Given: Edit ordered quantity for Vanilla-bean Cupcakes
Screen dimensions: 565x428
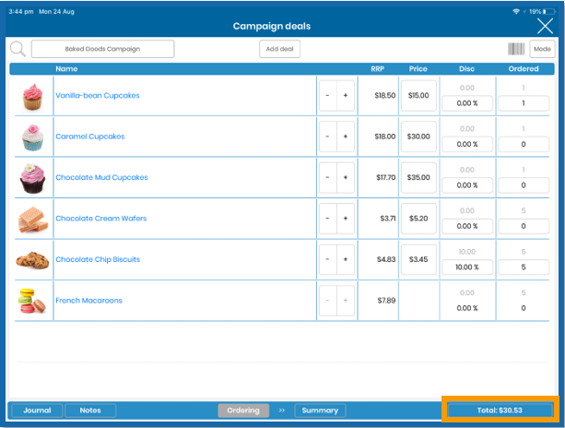Looking at the screenshot, I should pos(524,103).
